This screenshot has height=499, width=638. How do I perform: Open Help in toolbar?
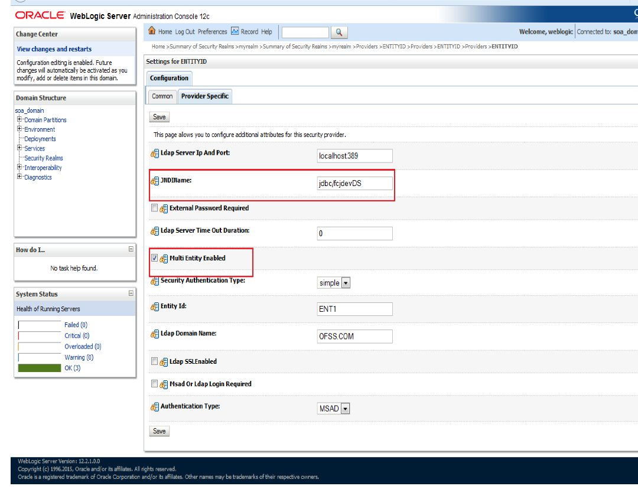click(266, 32)
